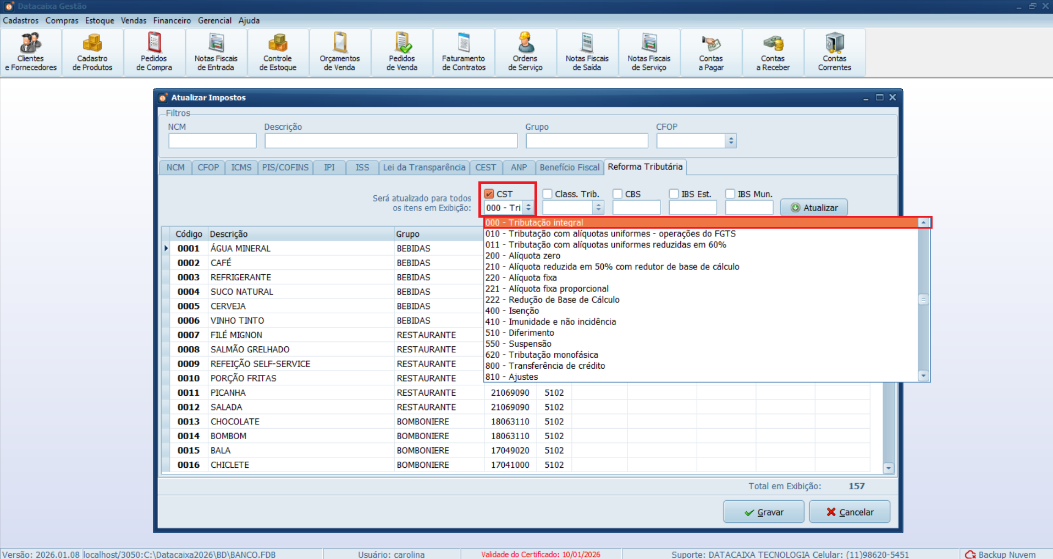Switch to the PIS/COFINS tab
This screenshot has width=1053, height=559.
tap(285, 168)
